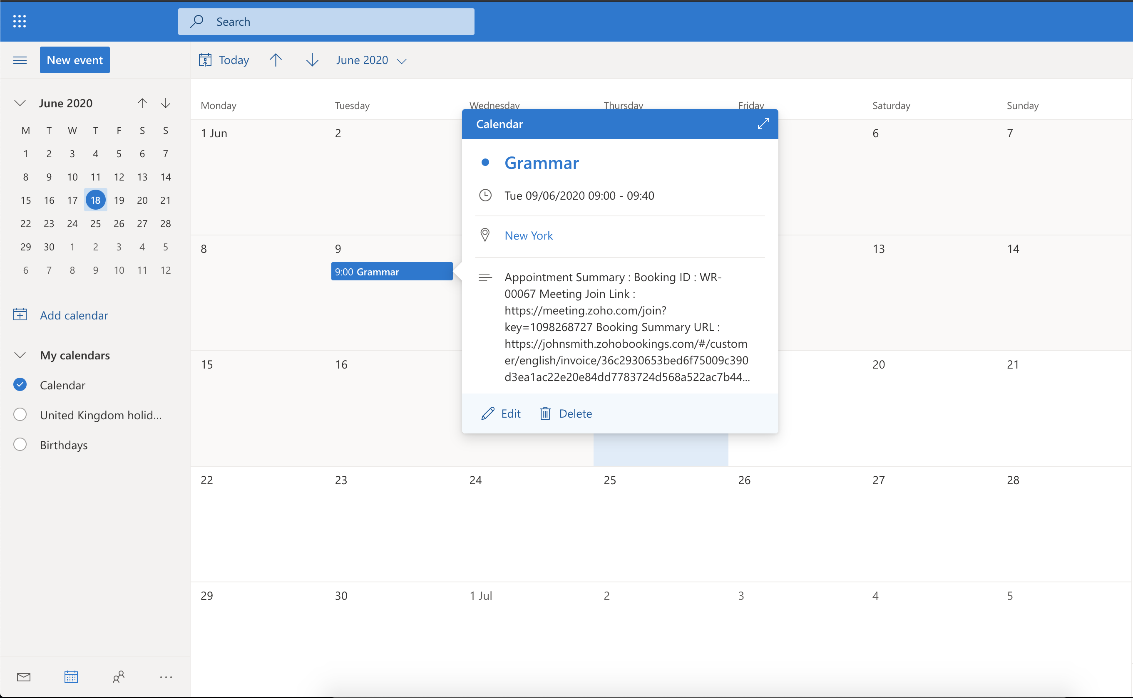Go to next month with toolbar down arrow

(x=312, y=60)
